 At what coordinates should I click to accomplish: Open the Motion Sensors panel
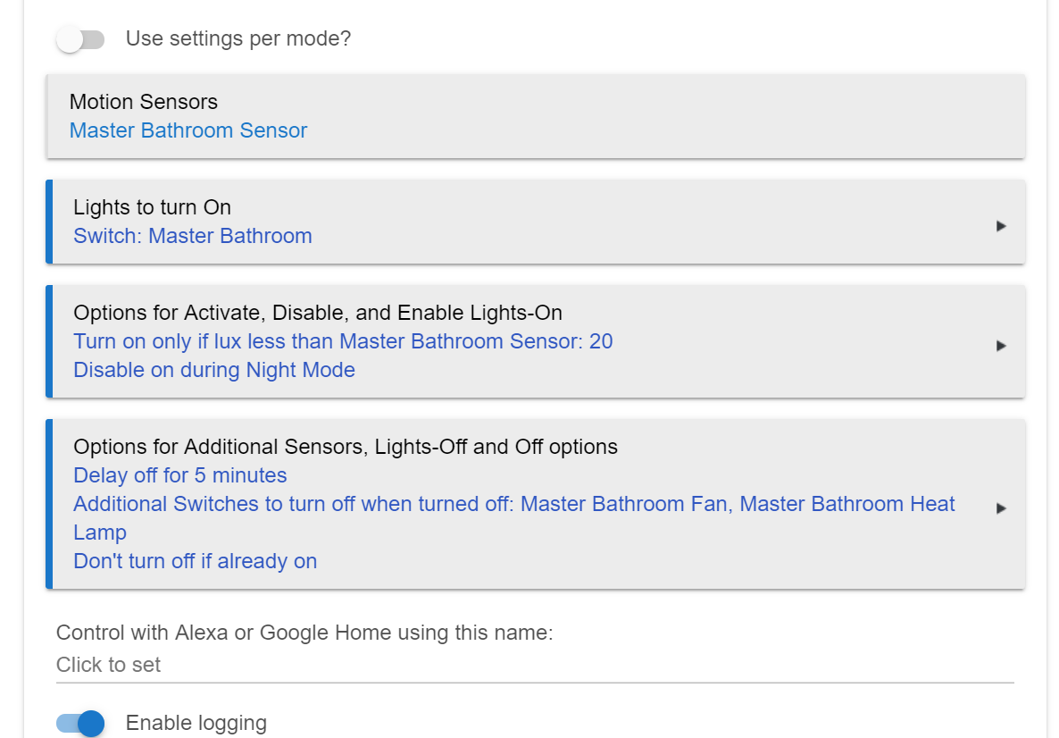tap(535, 116)
